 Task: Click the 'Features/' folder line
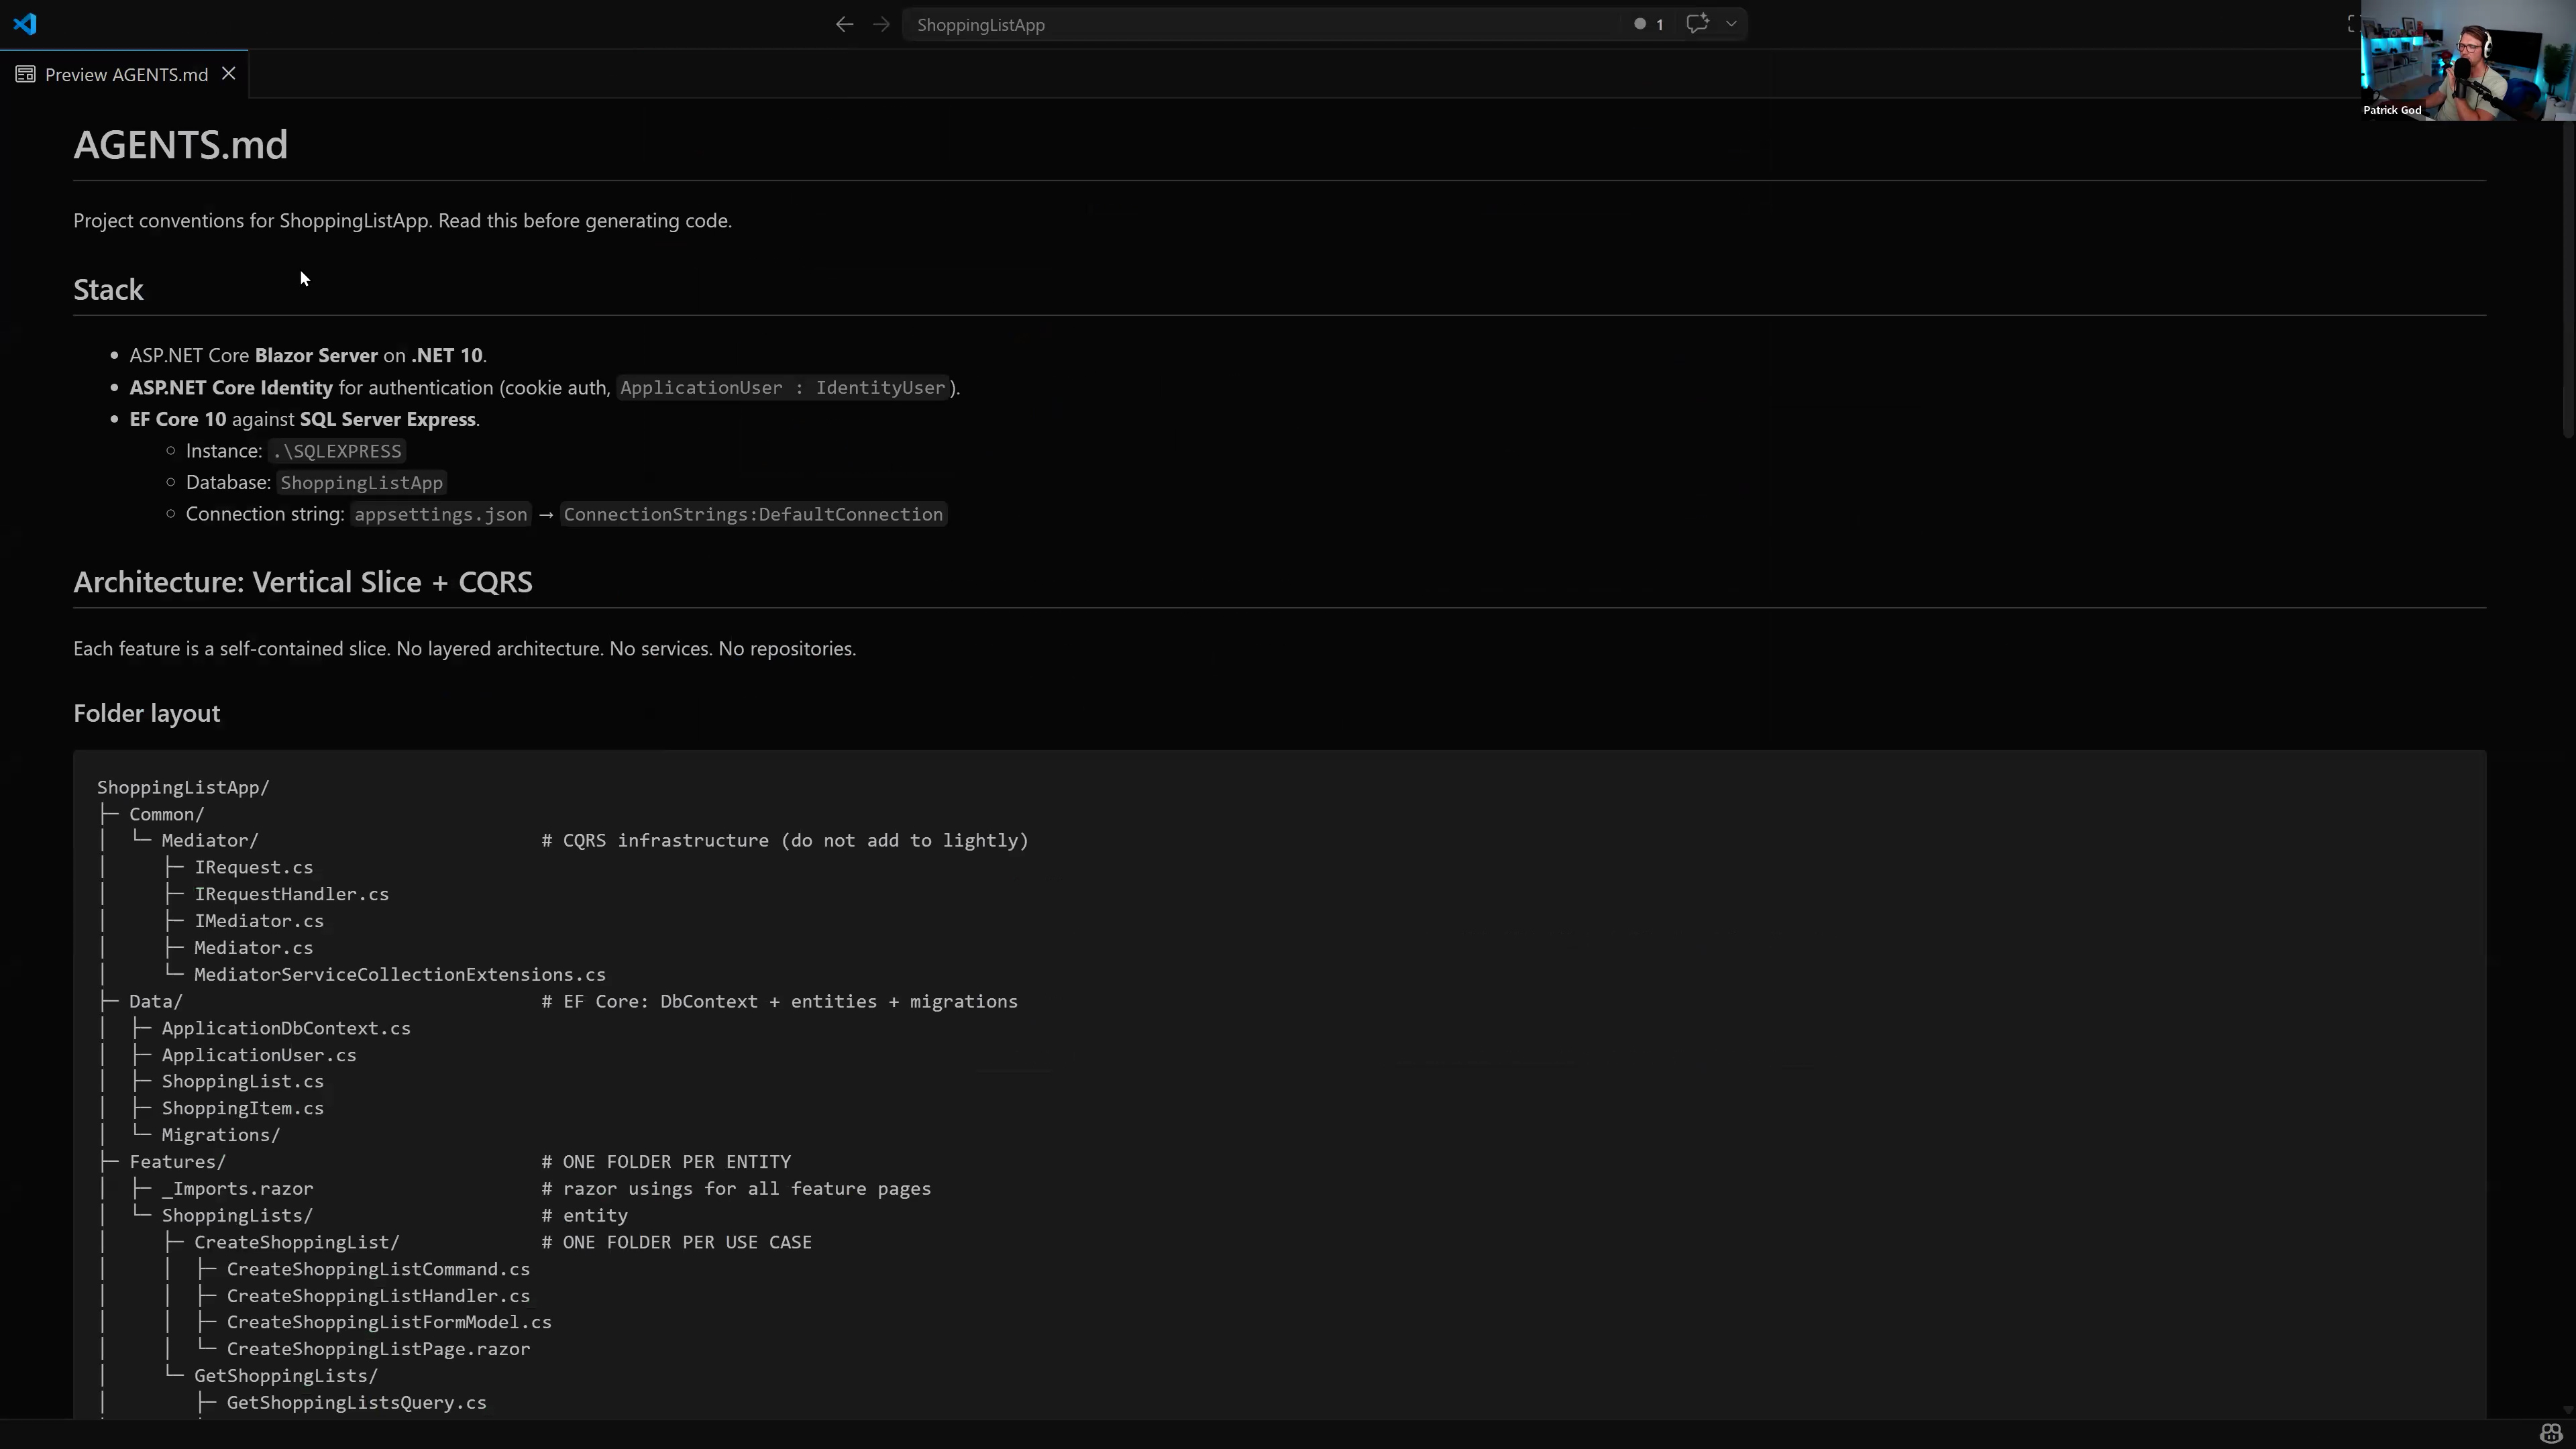[178, 1161]
